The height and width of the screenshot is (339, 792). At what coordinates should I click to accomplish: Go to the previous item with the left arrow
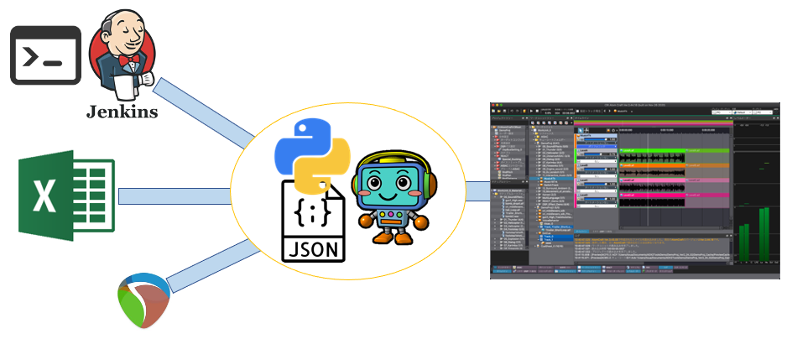(605, 111)
